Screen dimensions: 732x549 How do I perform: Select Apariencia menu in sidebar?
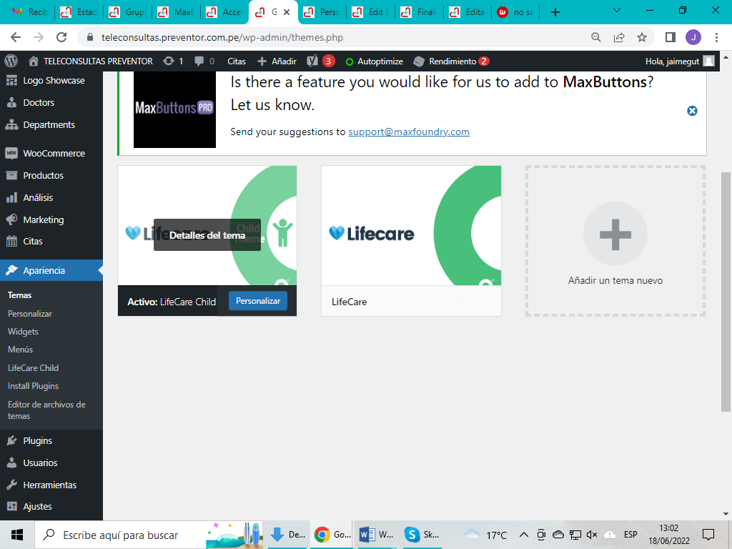(x=51, y=270)
